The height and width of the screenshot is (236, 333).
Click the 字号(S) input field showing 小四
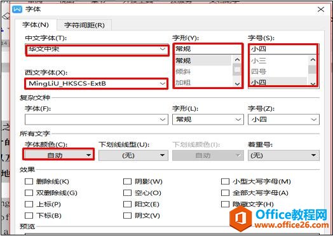point(283,49)
